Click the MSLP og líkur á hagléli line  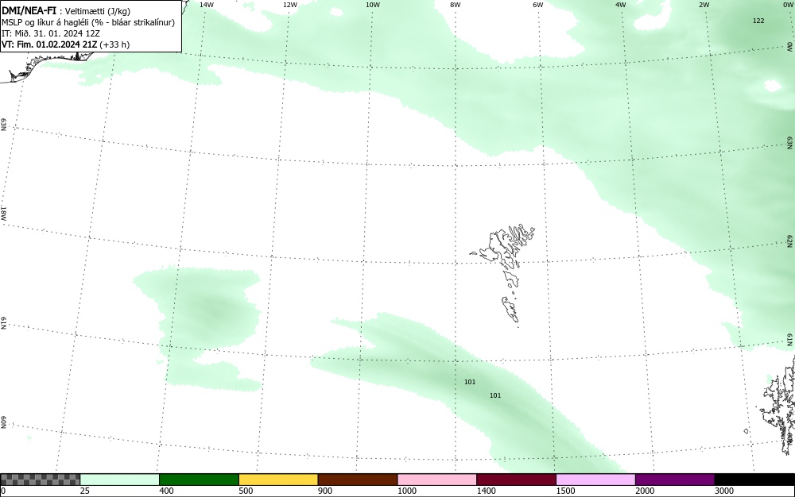pos(88,23)
